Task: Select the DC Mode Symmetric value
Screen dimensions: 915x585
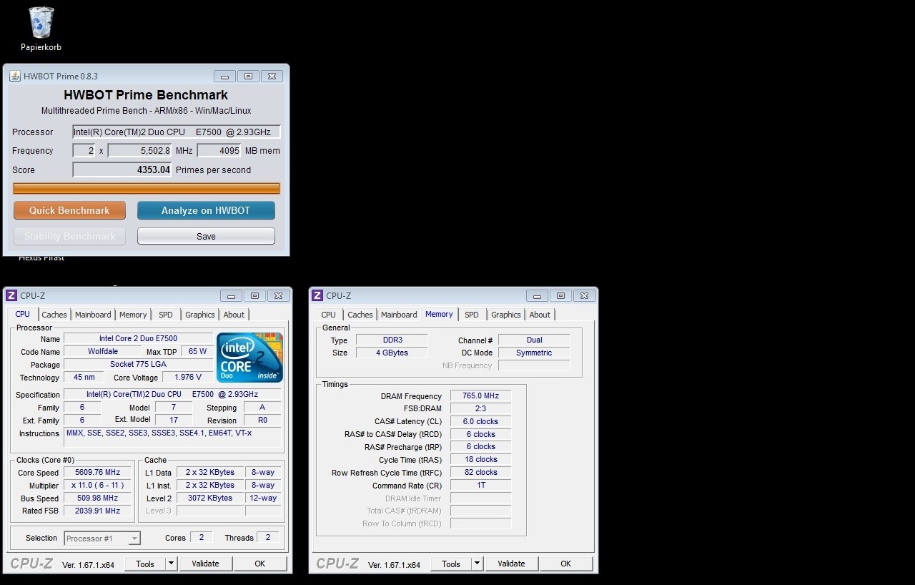Action: coord(534,353)
